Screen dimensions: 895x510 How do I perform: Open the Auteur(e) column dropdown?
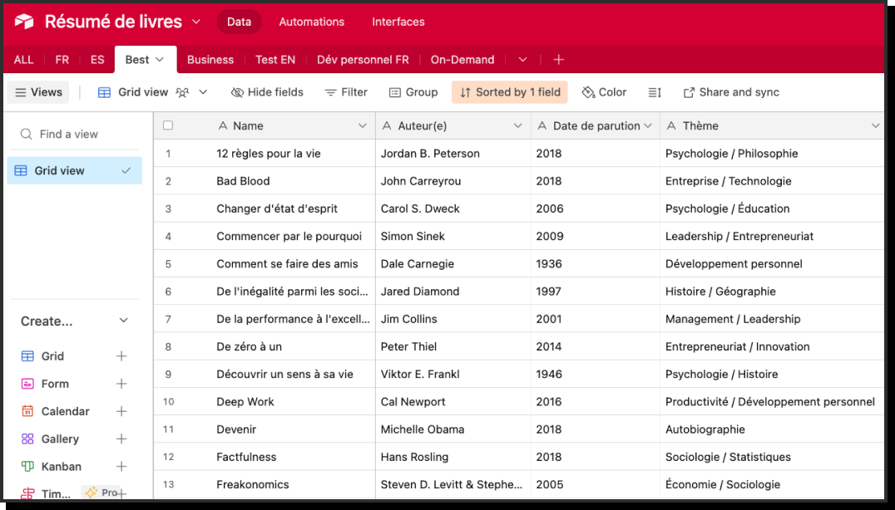[517, 126]
